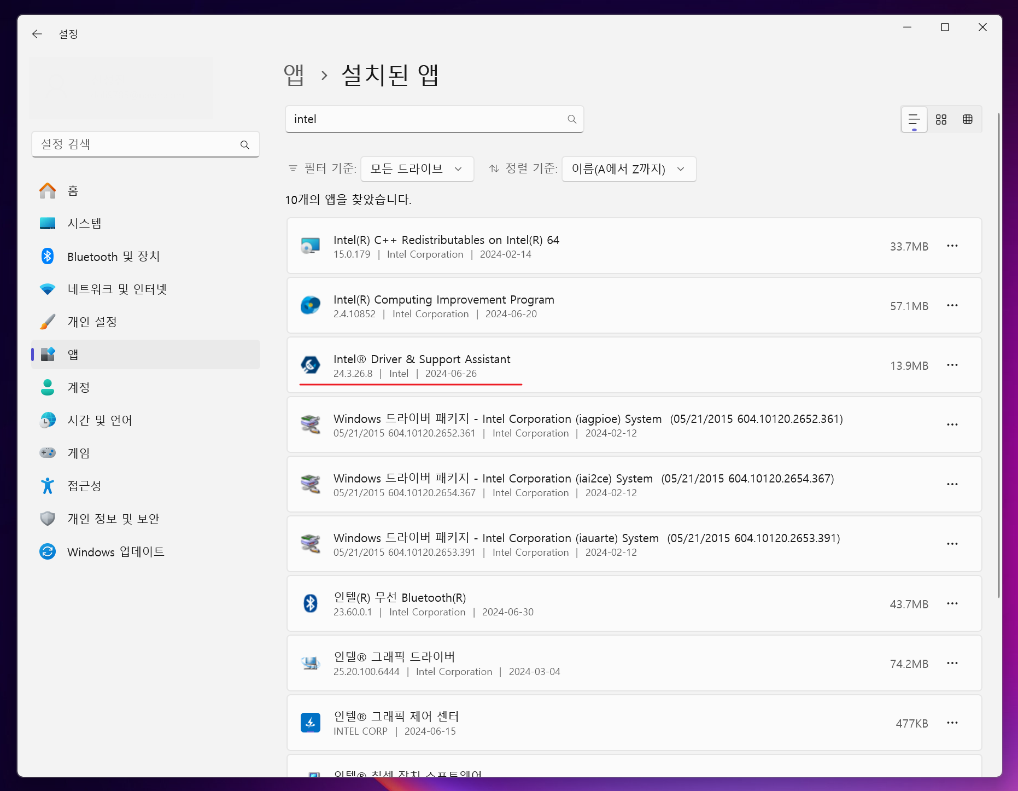Image resolution: width=1018 pixels, height=791 pixels.
Task: Select the 25.20.100.6444 version text
Action: pos(366,672)
